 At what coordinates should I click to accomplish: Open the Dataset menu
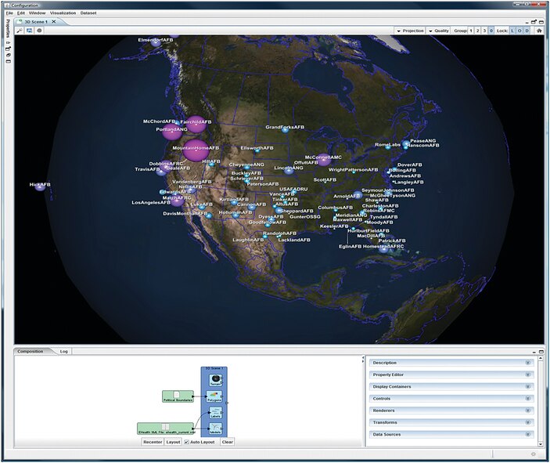[x=88, y=13]
